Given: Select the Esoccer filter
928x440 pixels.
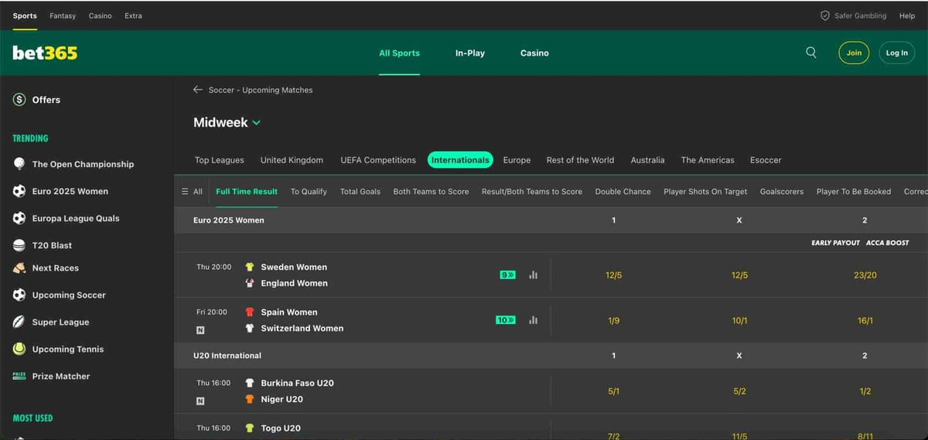Looking at the screenshot, I should [x=766, y=160].
